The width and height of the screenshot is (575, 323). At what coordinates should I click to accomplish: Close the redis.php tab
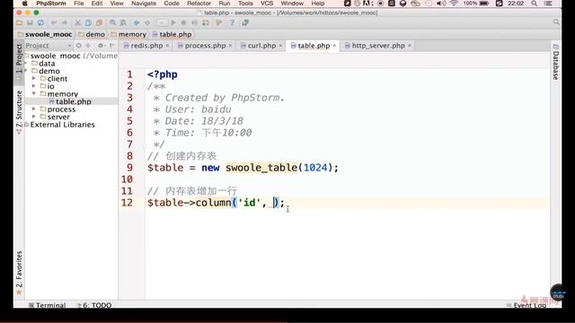(167, 46)
